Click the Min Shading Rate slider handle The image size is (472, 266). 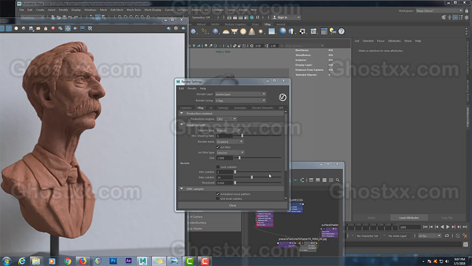(242, 136)
